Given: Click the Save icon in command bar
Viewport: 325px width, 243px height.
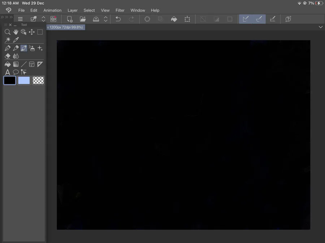Looking at the screenshot, I should [96, 19].
